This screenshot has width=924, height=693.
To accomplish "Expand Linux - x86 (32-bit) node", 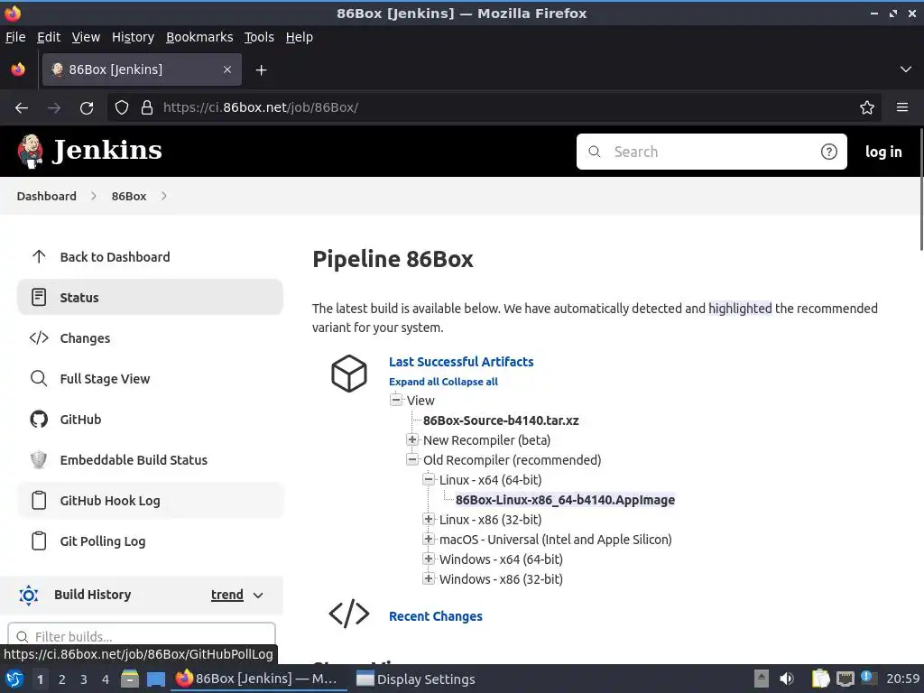I will tap(429, 519).
